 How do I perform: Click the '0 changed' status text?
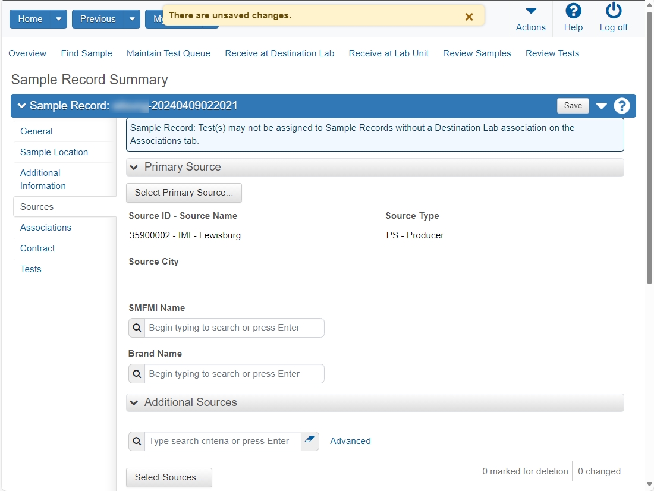pos(599,471)
